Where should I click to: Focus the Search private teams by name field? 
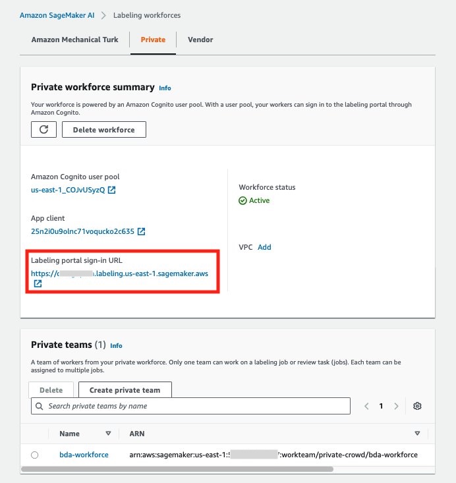pos(190,406)
